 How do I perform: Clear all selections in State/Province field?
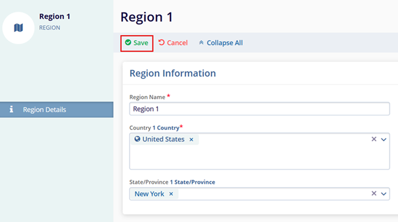[x=374, y=194]
